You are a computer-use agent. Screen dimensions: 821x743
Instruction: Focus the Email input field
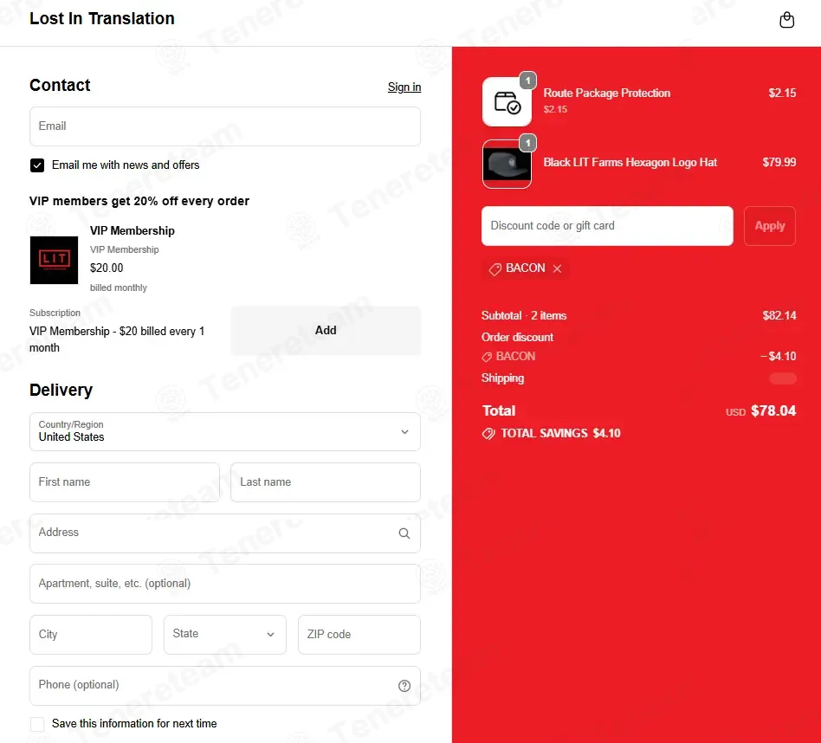tap(225, 126)
